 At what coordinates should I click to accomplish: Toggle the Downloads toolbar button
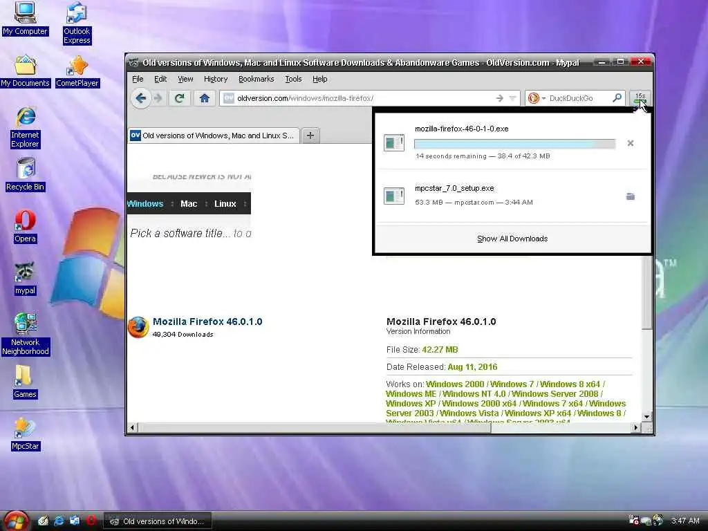pyautogui.click(x=640, y=98)
